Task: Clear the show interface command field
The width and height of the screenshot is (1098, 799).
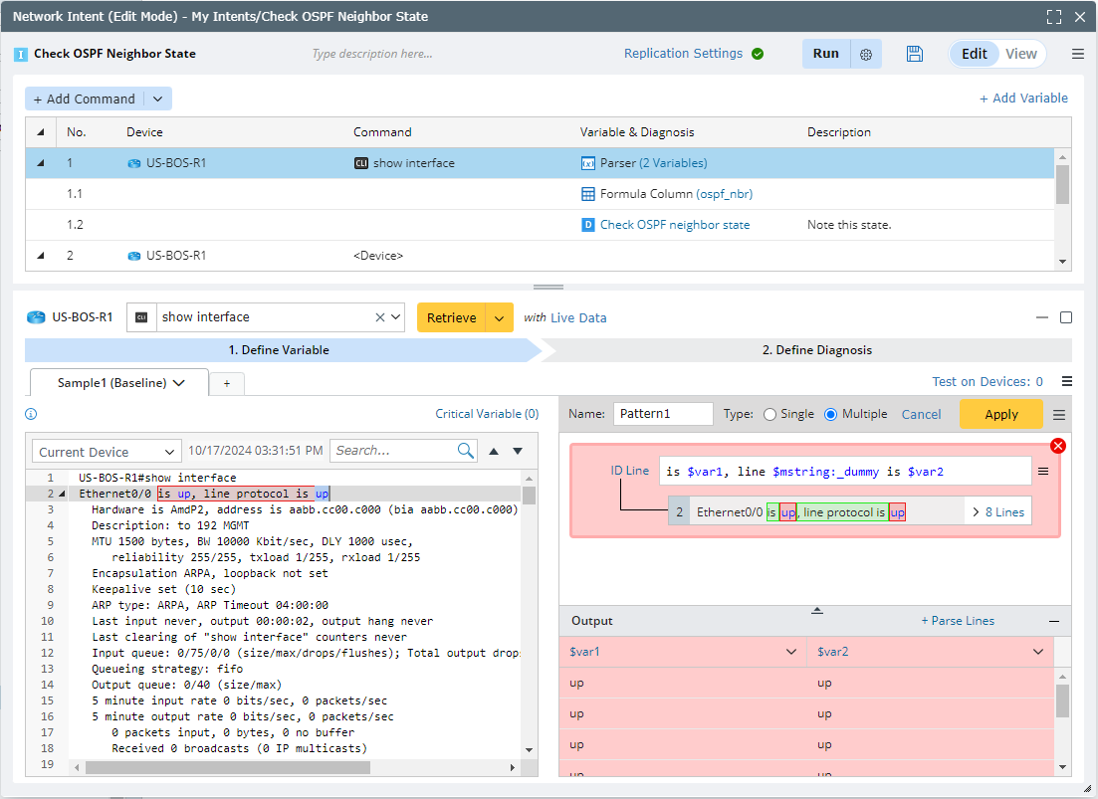Action: 380,317
